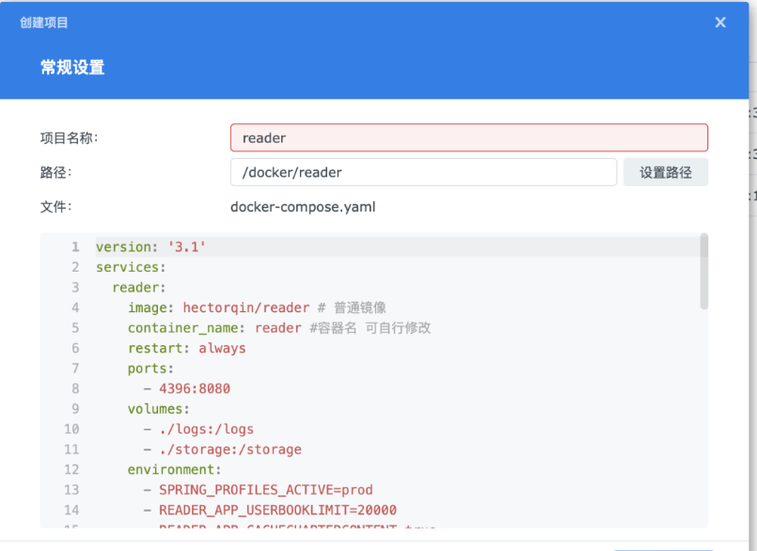The width and height of the screenshot is (757, 551).
Task: Click the environment: key in editor
Action: tap(174, 470)
